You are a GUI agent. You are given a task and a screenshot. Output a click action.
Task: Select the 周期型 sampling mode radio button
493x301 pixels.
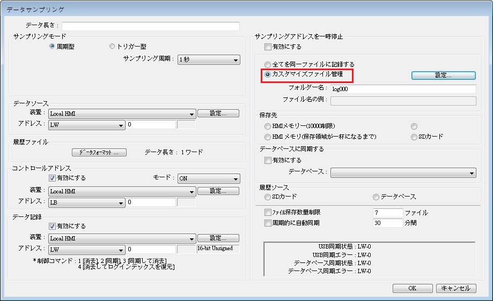click(52, 47)
